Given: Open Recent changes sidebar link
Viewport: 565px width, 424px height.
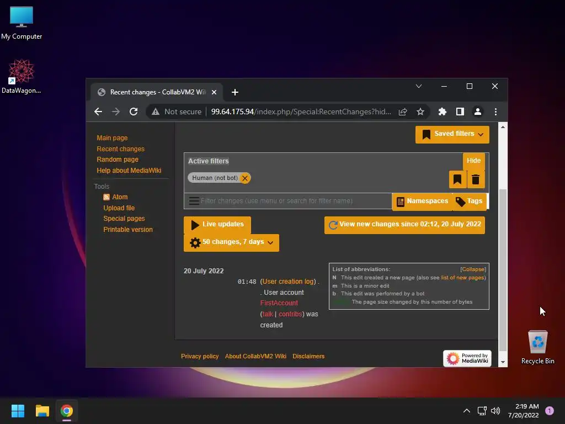Looking at the screenshot, I should tap(120, 149).
